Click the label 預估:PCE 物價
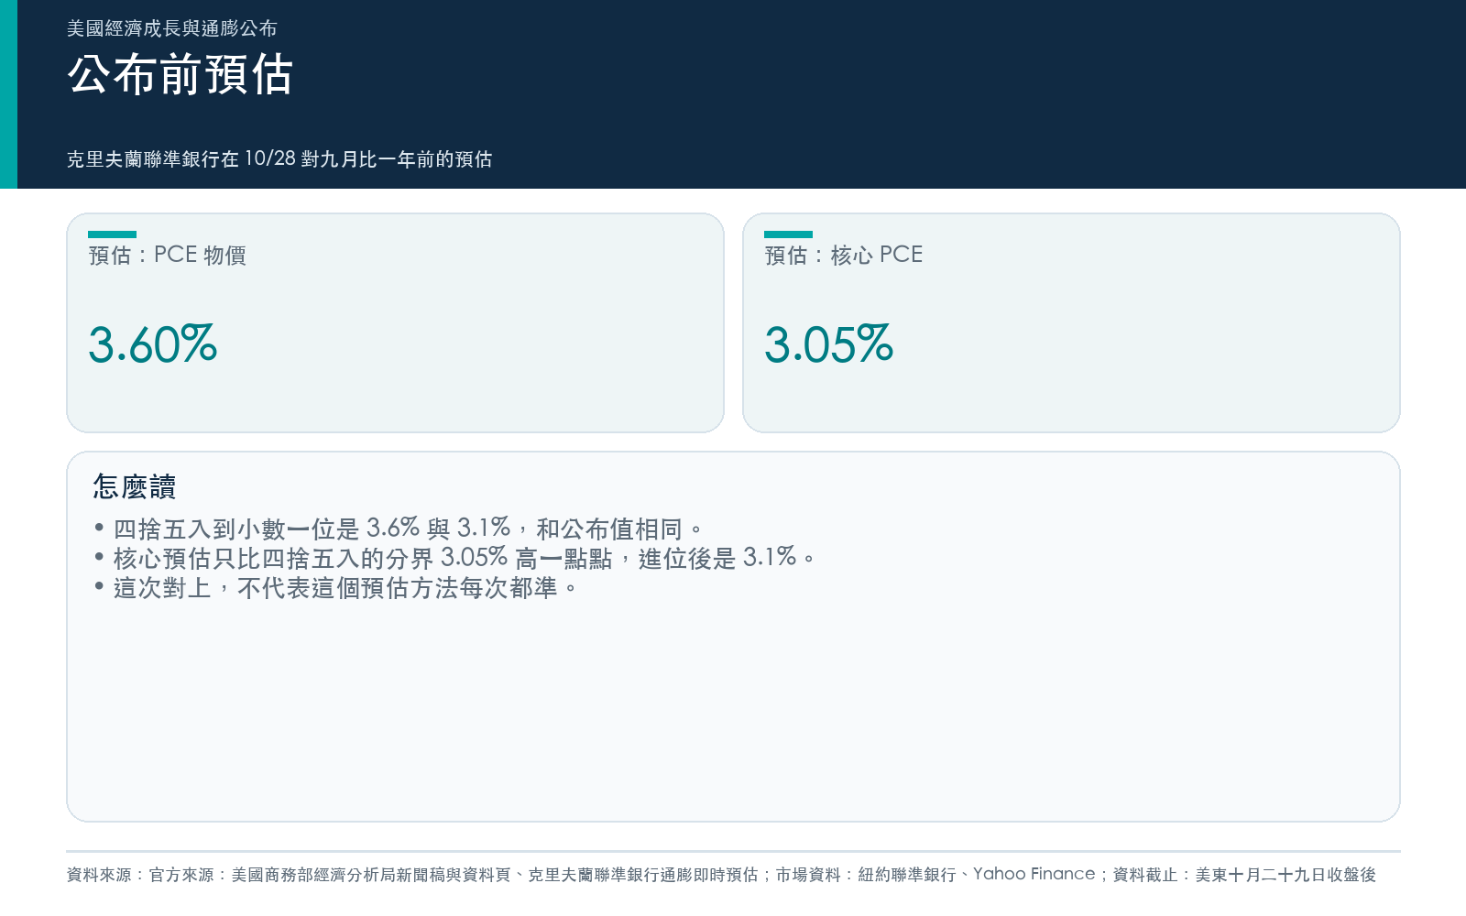Image resolution: width=1466 pixels, height=916 pixels. [168, 255]
